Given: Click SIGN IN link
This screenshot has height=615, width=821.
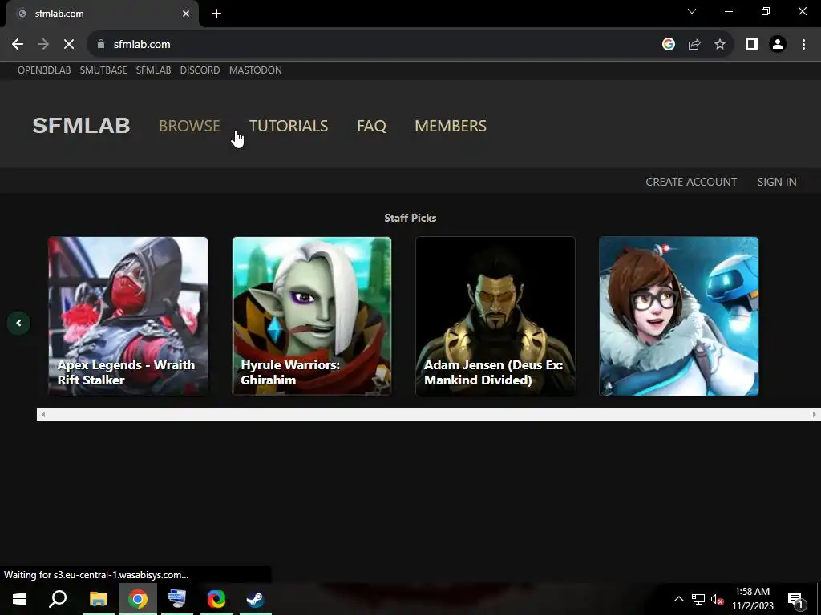Looking at the screenshot, I should [776, 182].
